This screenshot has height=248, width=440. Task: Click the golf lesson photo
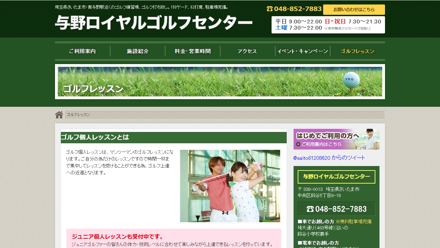pos(230,186)
